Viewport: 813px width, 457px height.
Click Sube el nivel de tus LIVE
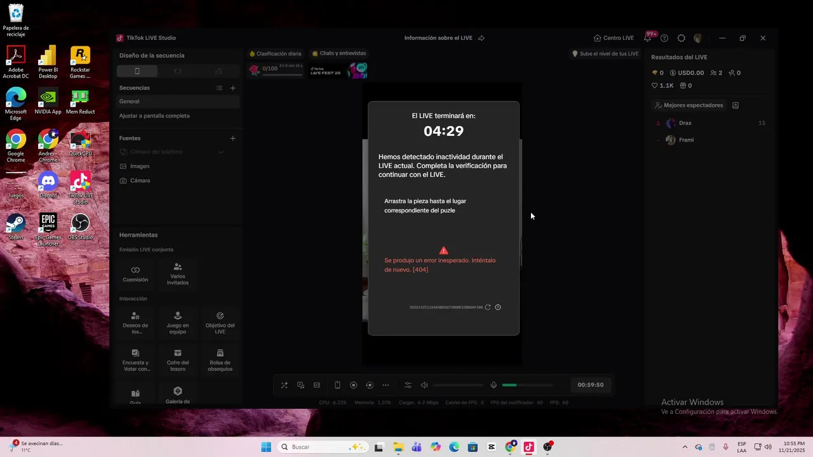coord(605,54)
